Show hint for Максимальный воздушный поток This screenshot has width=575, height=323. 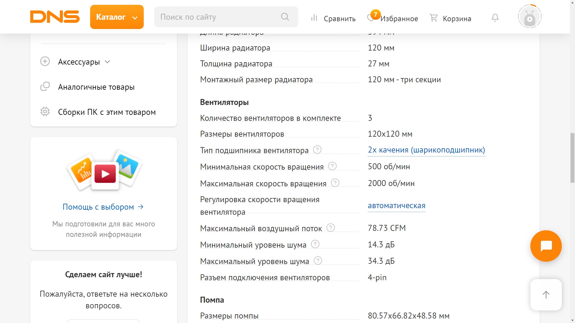point(330,228)
